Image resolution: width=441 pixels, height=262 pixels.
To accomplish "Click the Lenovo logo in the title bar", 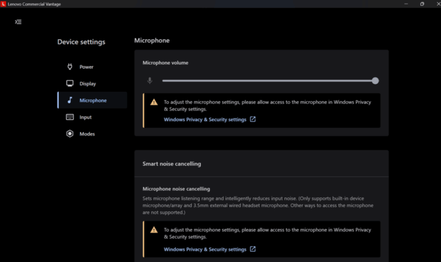I will tap(3, 4).
